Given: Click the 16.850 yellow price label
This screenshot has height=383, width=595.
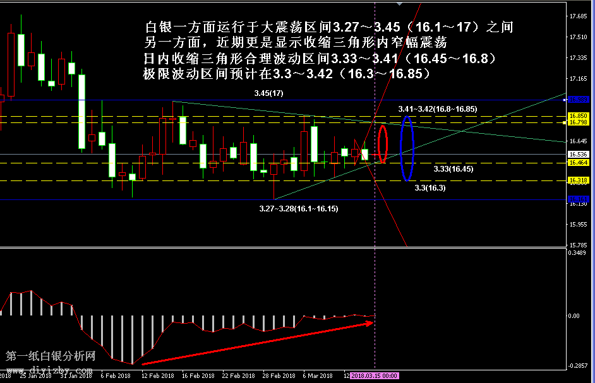Looking at the screenshot, I should [x=578, y=116].
